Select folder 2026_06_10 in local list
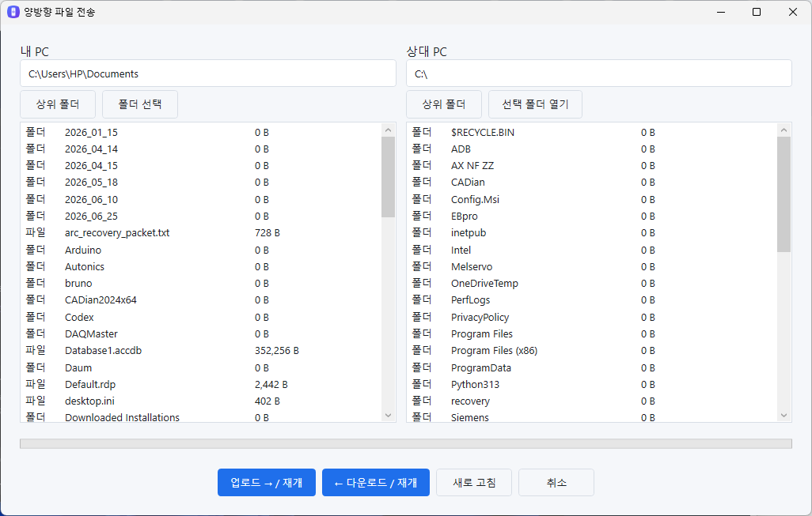Image resolution: width=812 pixels, height=516 pixels. pos(200,200)
